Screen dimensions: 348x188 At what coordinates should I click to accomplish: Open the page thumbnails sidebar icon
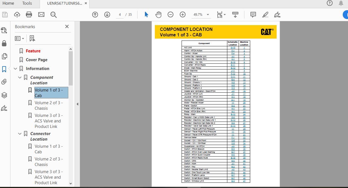(4, 56)
